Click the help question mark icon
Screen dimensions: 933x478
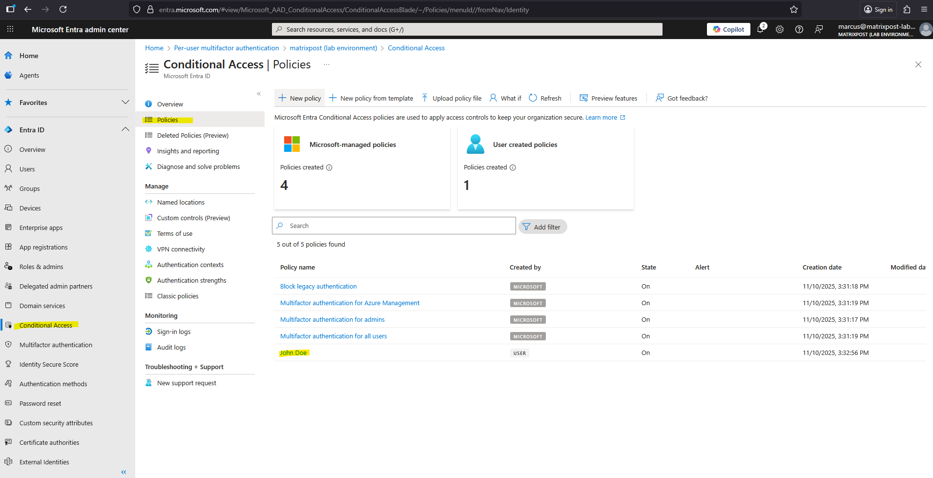[x=799, y=29]
